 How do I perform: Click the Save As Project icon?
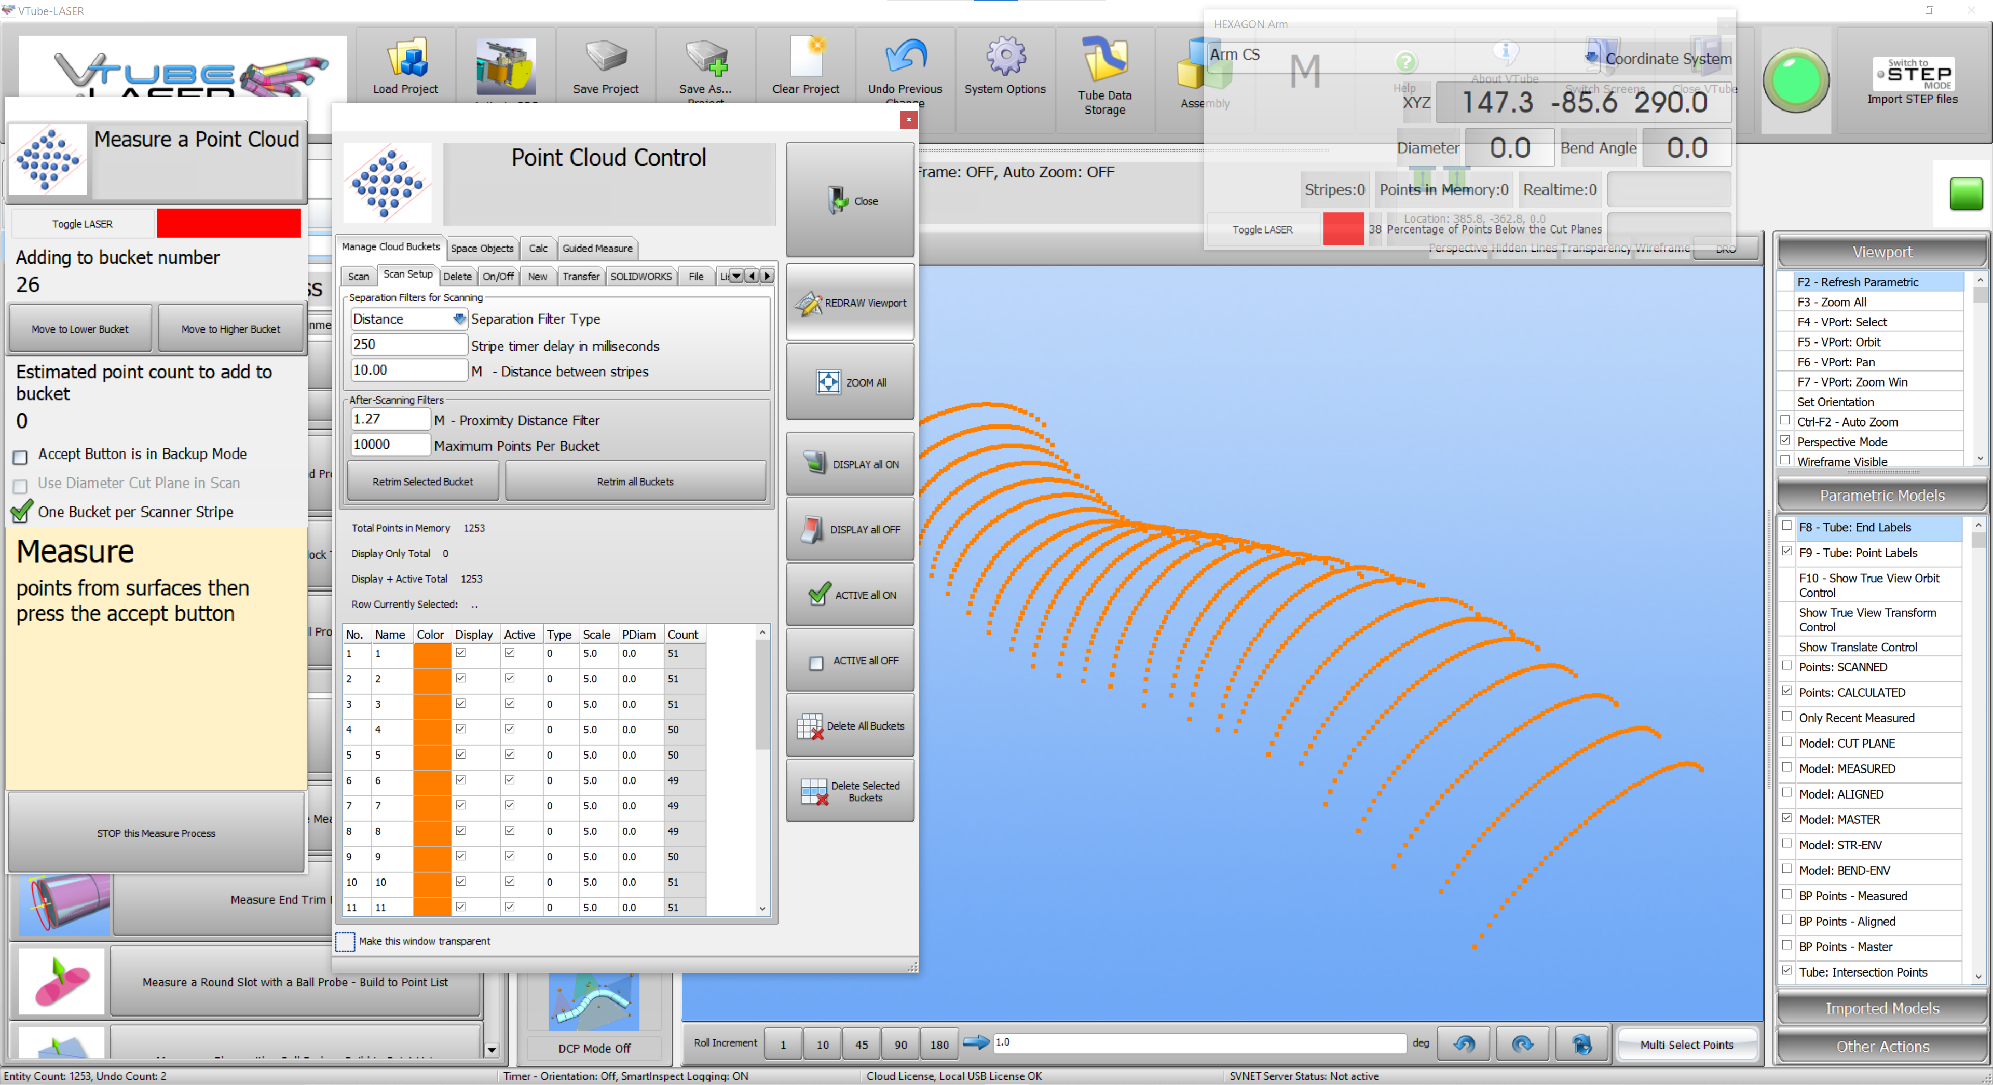pos(706,58)
